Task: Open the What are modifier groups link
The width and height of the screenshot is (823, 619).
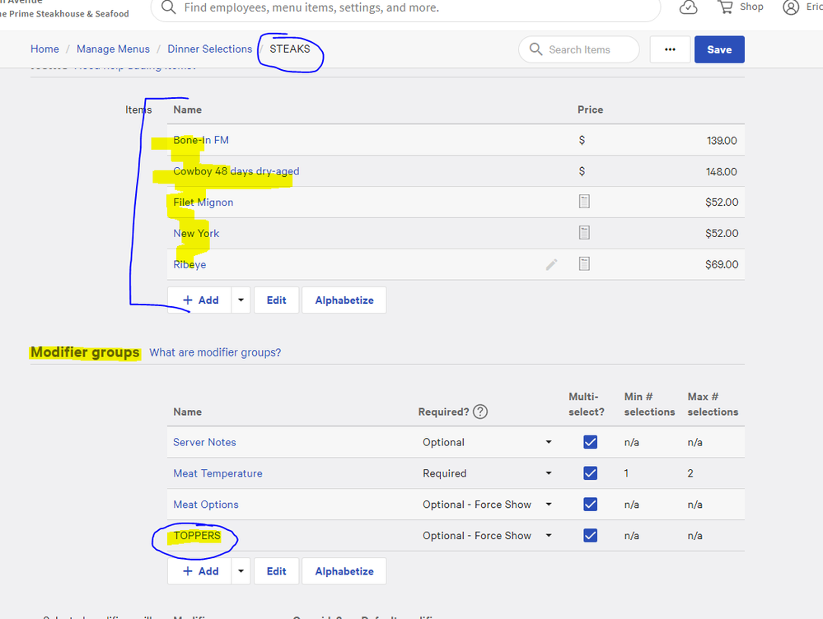Action: [x=215, y=352]
